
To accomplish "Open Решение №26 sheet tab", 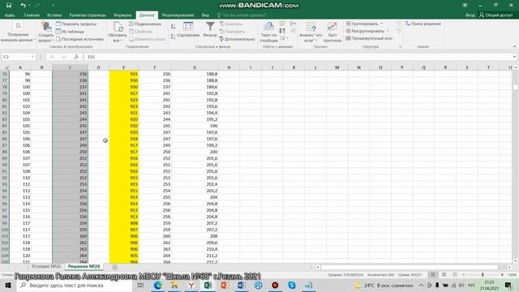I will [x=84, y=267].
